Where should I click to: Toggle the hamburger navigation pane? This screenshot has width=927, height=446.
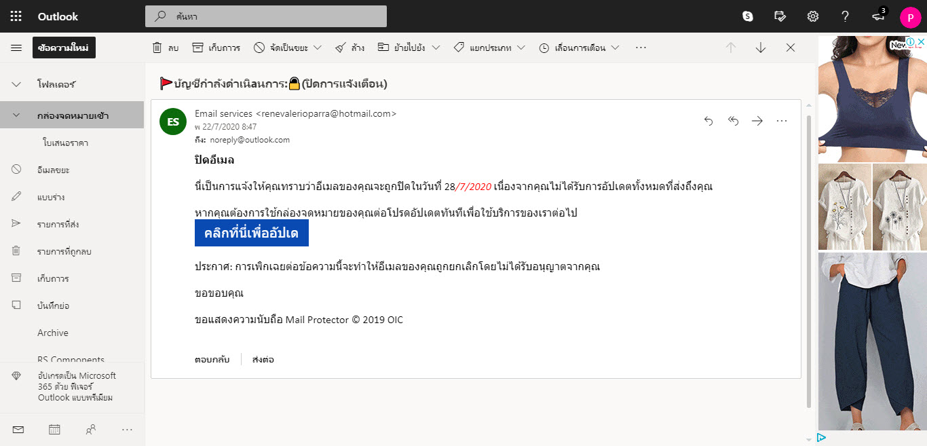[x=16, y=48]
